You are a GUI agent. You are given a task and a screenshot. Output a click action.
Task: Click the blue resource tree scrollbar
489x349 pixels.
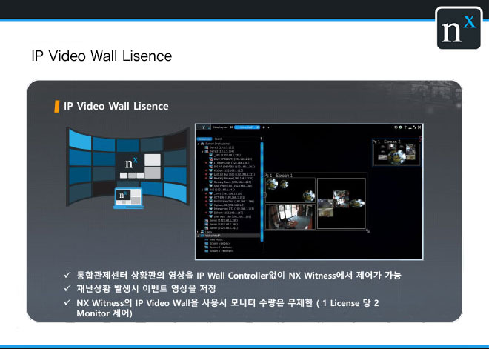[x=262, y=191]
